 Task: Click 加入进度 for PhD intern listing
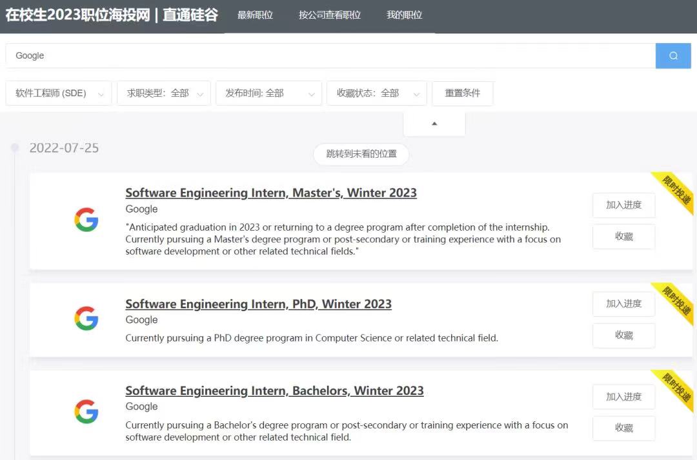[623, 304]
